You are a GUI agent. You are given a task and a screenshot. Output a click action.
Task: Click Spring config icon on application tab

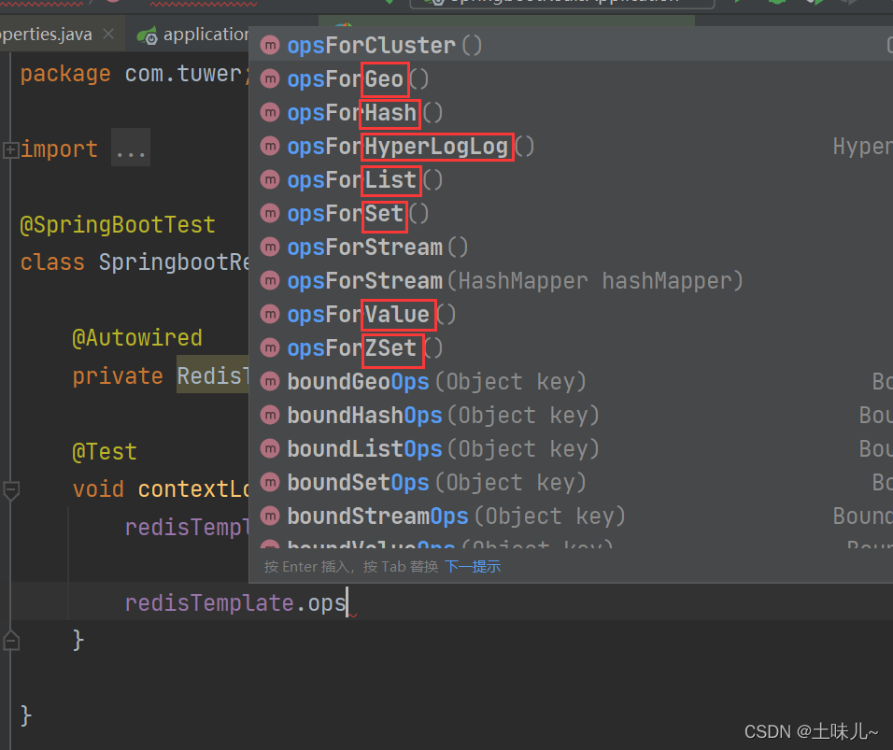coord(148,35)
